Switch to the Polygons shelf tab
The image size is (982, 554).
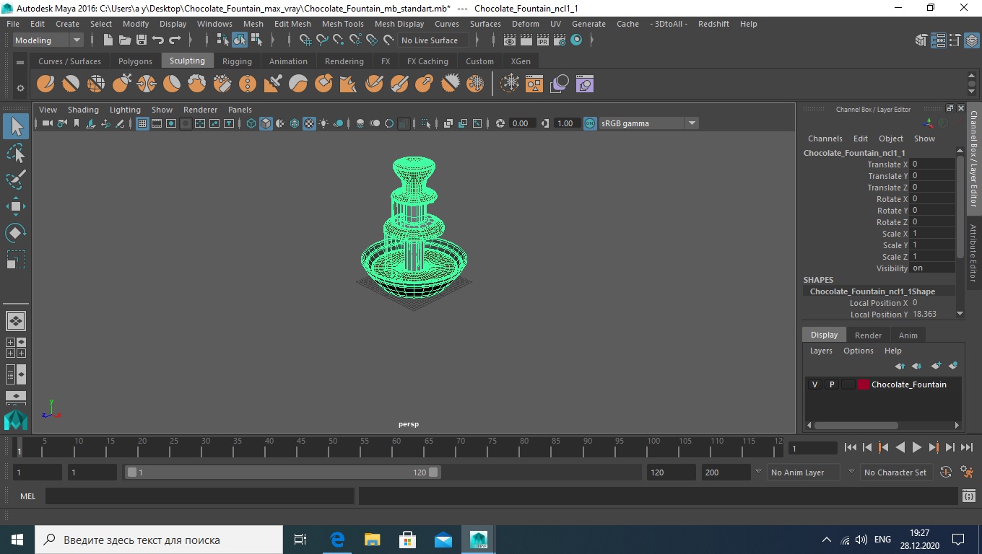click(135, 61)
